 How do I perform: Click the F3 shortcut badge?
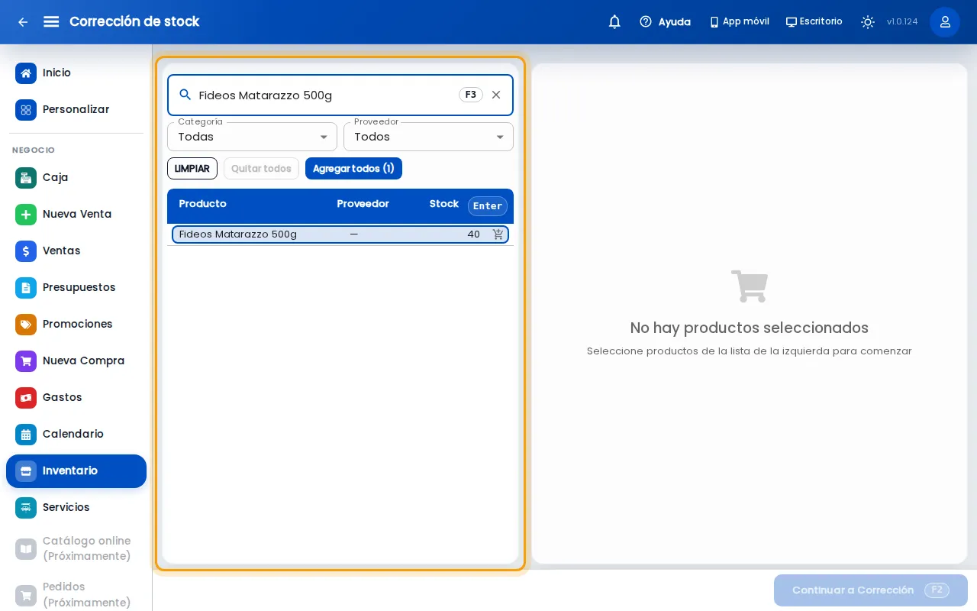[x=471, y=95]
